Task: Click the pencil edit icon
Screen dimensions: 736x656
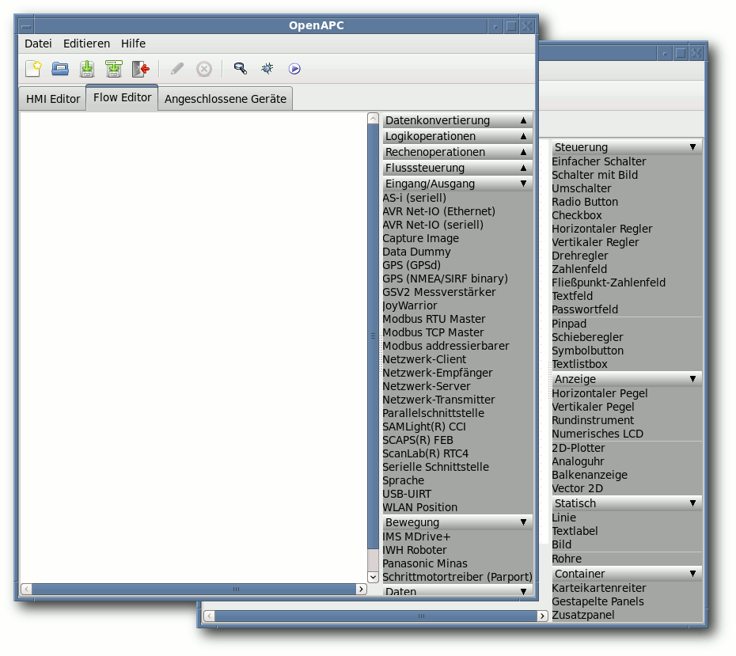Action: [177, 69]
